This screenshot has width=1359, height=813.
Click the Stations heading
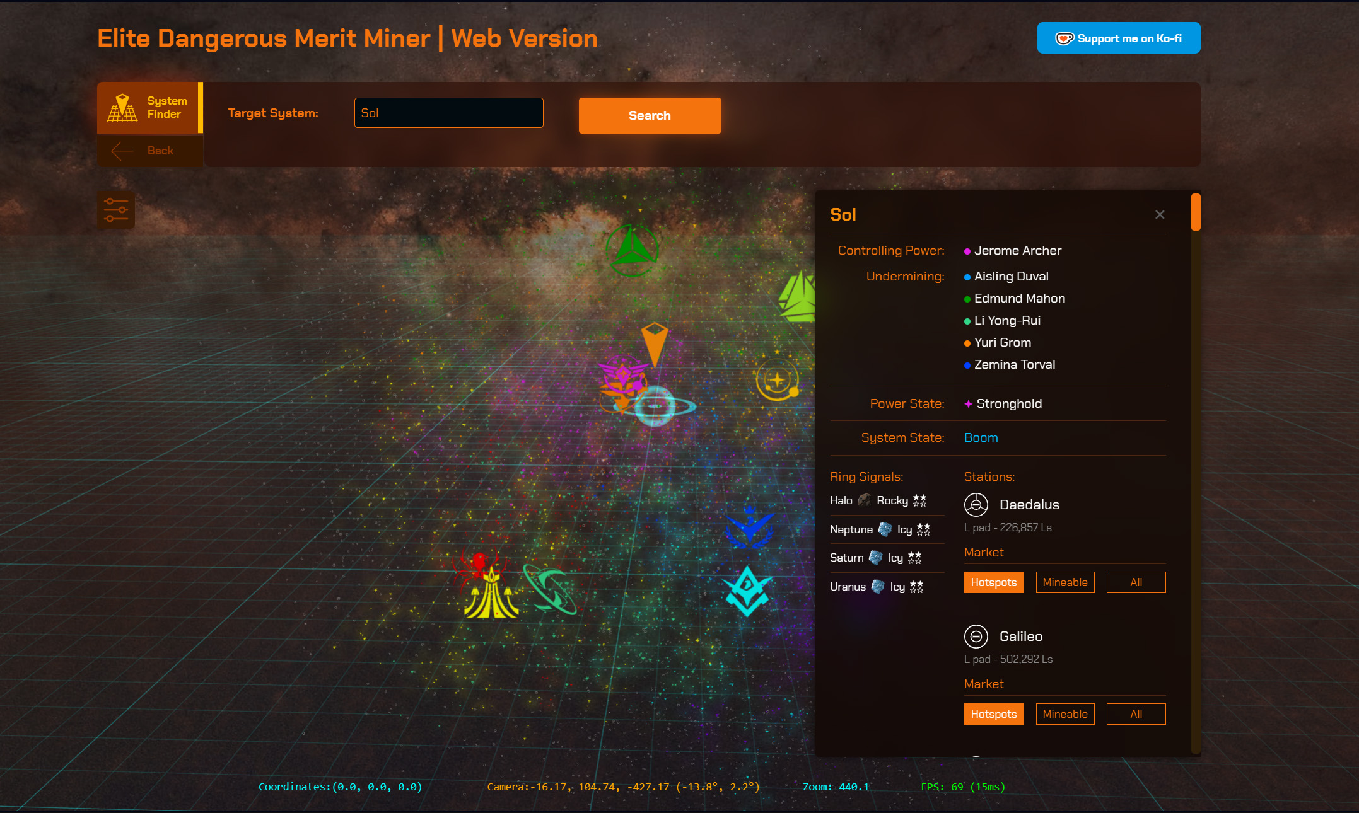(989, 477)
